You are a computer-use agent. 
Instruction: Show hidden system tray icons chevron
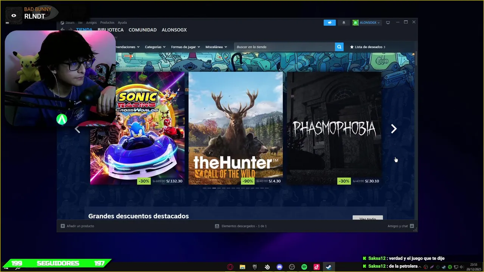coord(420,267)
